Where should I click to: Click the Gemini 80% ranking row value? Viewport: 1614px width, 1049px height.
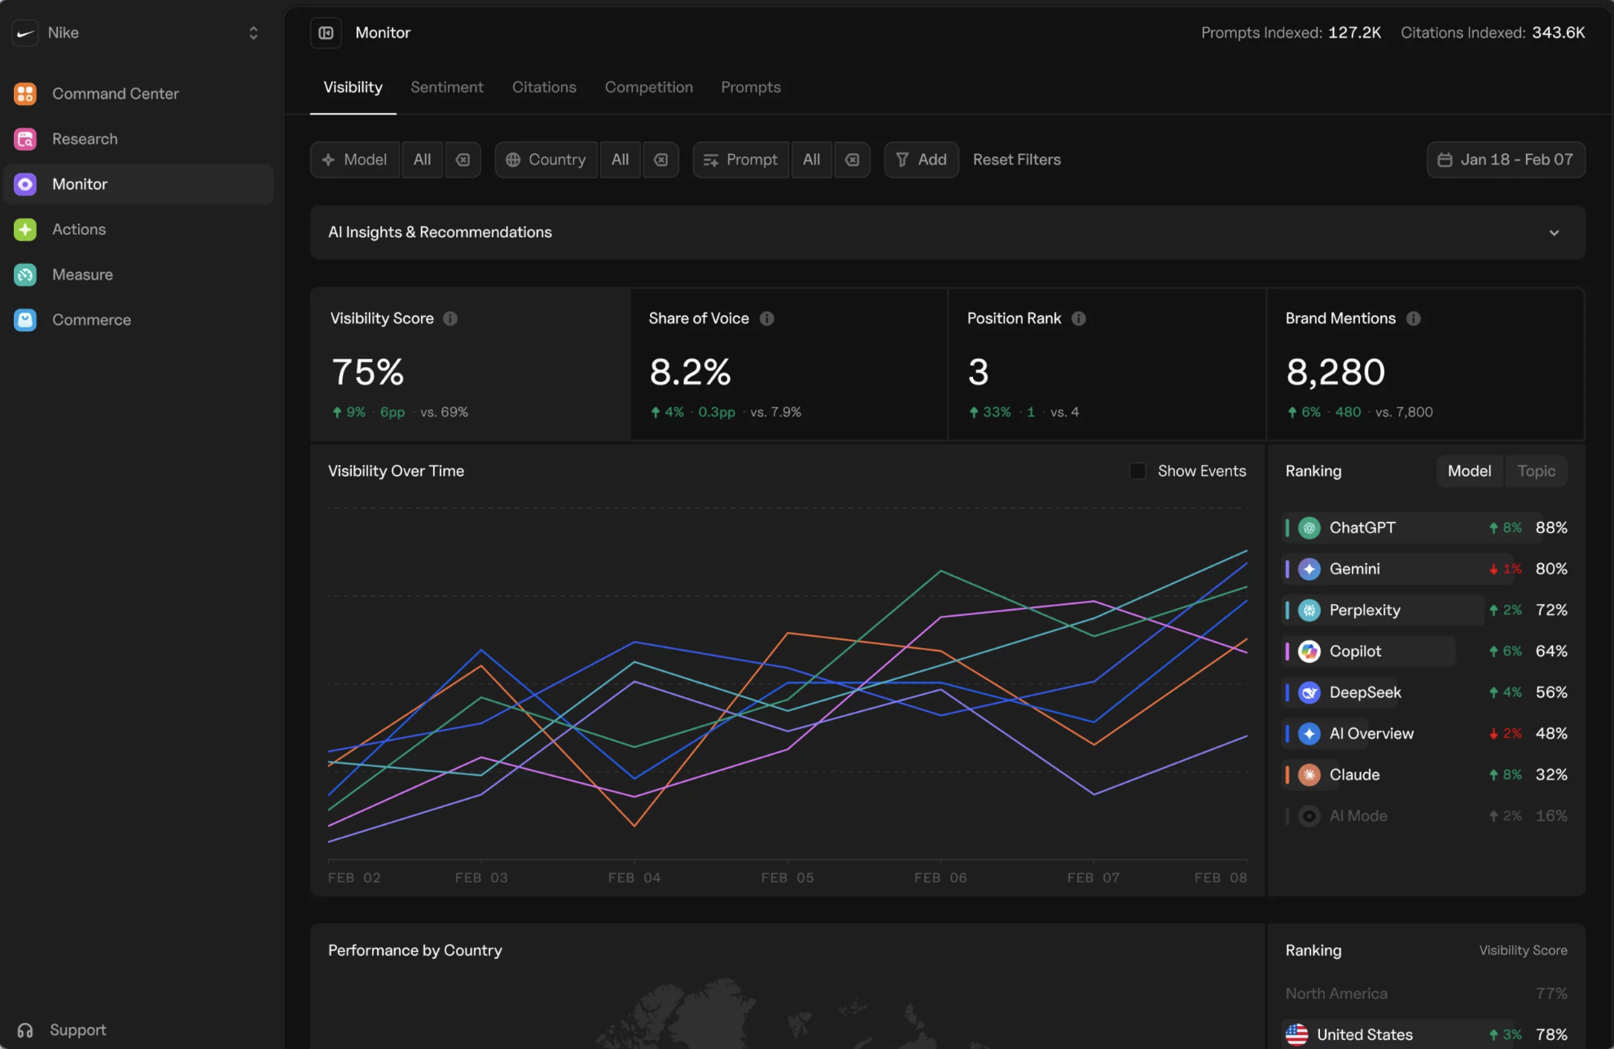[1551, 569]
